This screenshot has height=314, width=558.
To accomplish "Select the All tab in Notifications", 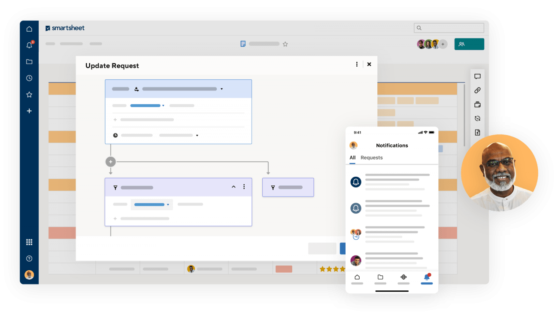I will (x=352, y=157).
